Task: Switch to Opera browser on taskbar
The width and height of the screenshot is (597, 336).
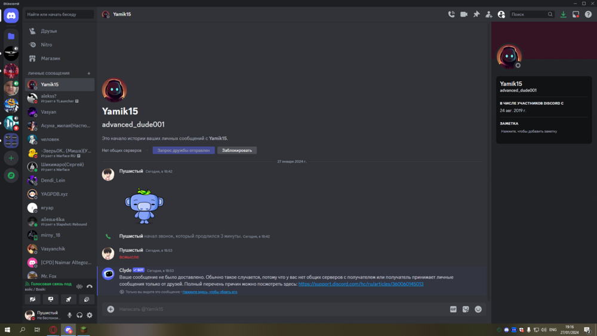Action: [x=53, y=330]
